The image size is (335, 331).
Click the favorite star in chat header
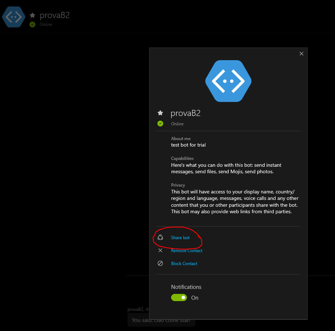click(32, 15)
